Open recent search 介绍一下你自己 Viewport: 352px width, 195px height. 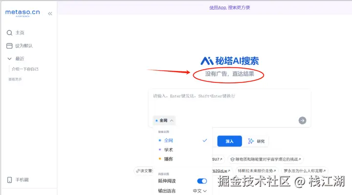pos(25,69)
